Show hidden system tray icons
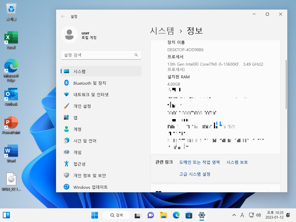The width and height of the screenshot is (296, 222). click(234, 215)
